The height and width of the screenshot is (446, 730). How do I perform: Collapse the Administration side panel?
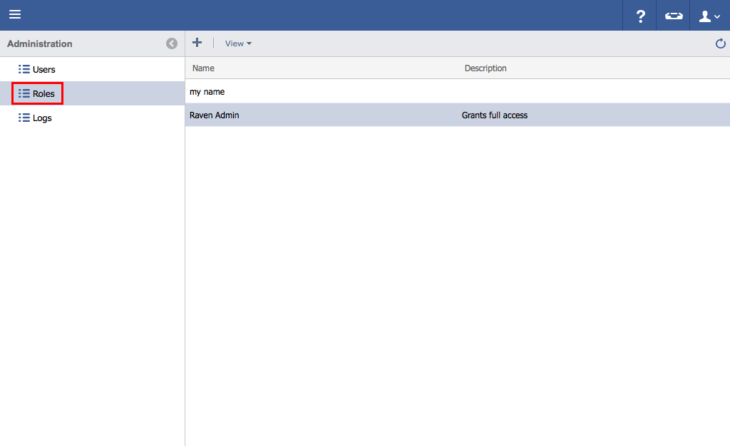[x=172, y=43]
